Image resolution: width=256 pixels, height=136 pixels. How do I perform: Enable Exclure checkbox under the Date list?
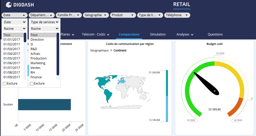(5, 84)
